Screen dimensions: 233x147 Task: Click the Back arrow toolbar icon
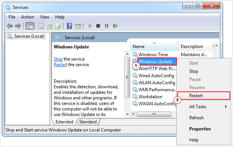(10, 26)
